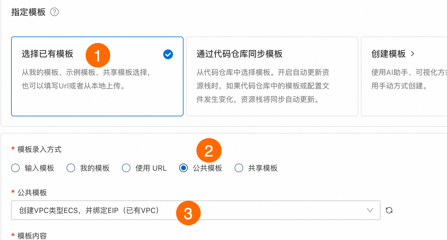The image size is (447, 240).
Task: Select the 公共模板 radio button
Action: pyautogui.click(x=183, y=168)
